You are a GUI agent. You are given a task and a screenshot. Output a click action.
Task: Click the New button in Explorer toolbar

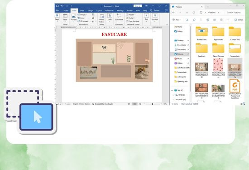coord(177,19)
